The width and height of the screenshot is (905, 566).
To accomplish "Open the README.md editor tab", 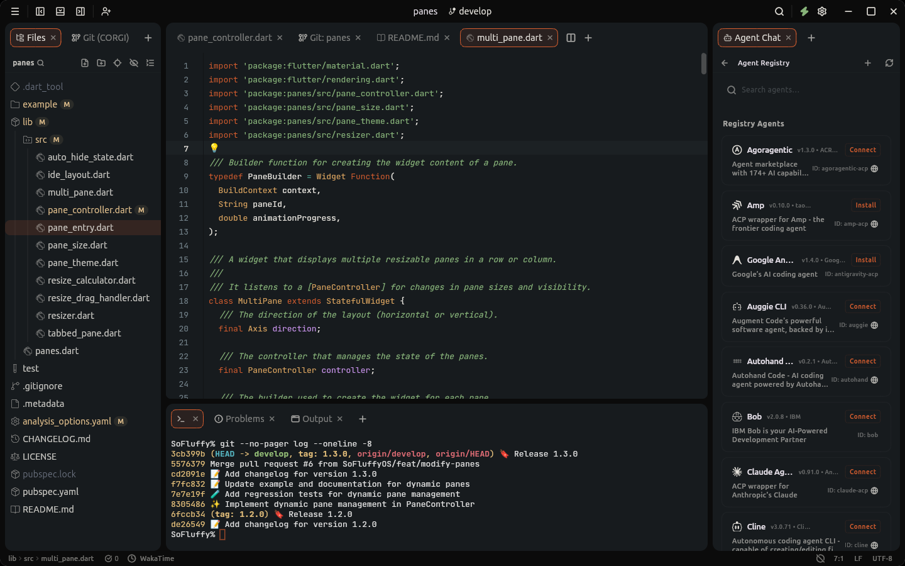I will pyautogui.click(x=413, y=38).
